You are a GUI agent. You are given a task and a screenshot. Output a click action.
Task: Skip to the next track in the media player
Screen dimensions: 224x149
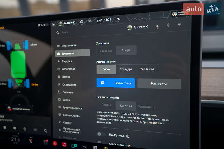pyautogui.click(x=15, y=128)
